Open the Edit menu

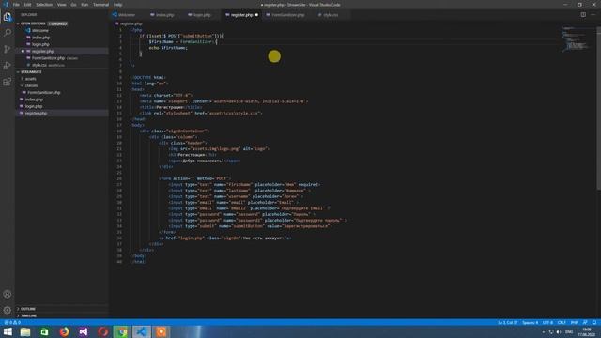click(27, 5)
